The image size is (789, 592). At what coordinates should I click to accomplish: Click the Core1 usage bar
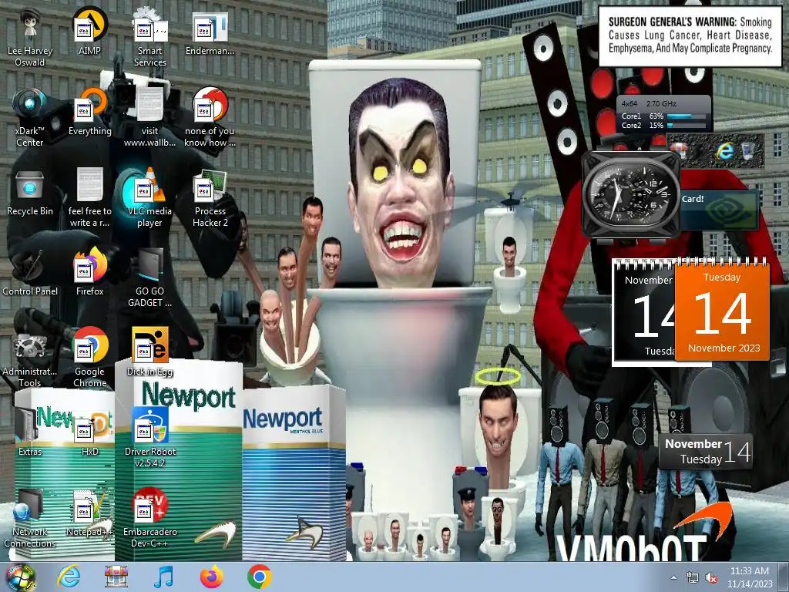tap(685, 116)
